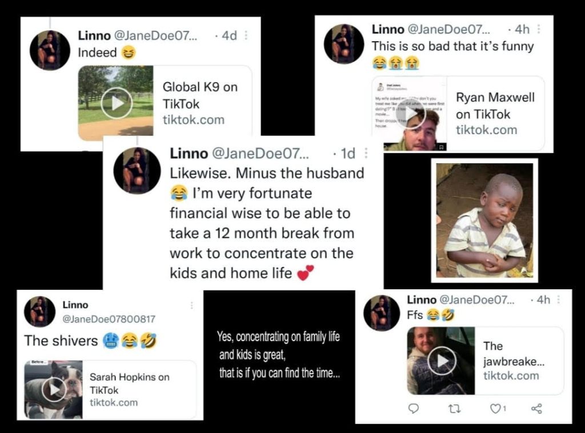This screenshot has width=585, height=433.
Task: Click the retweet icon under the Ffs tweet
Action: tap(454, 408)
